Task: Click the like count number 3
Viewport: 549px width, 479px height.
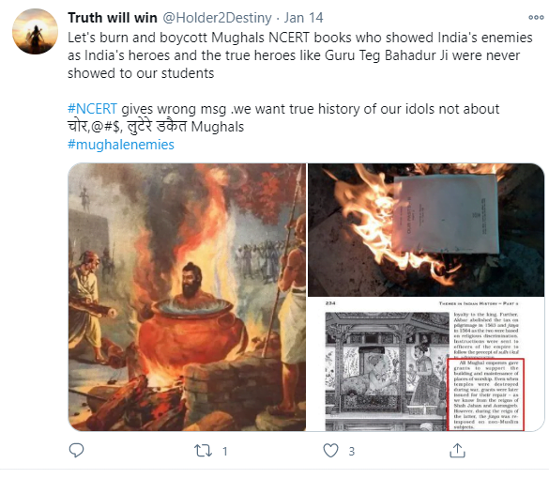Action: click(352, 451)
